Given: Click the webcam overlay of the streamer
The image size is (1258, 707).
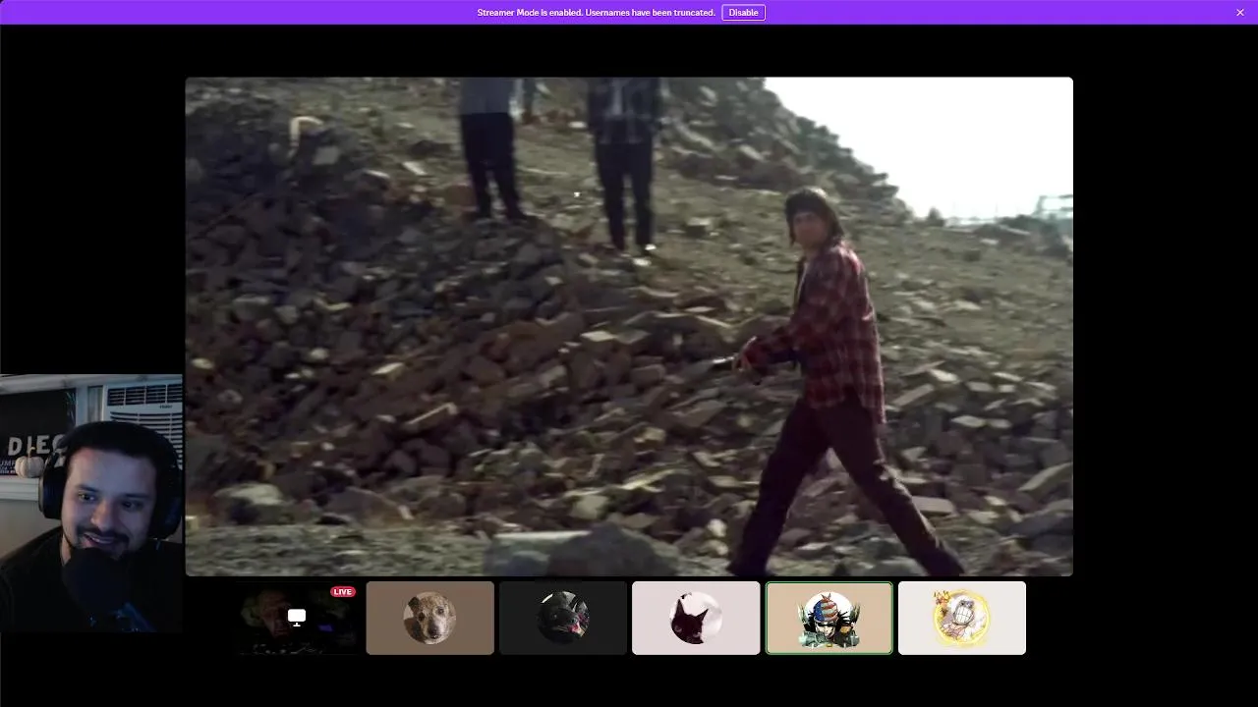Looking at the screenshot, I should (91, 503).
